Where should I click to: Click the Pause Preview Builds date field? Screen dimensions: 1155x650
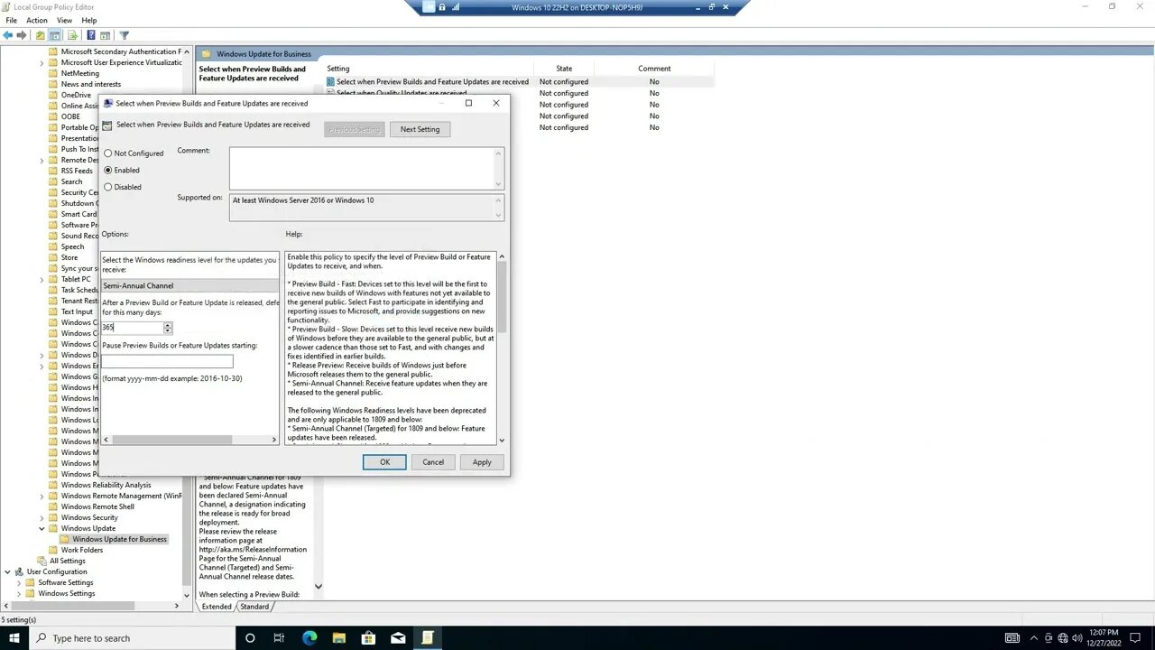pos(167,361)
